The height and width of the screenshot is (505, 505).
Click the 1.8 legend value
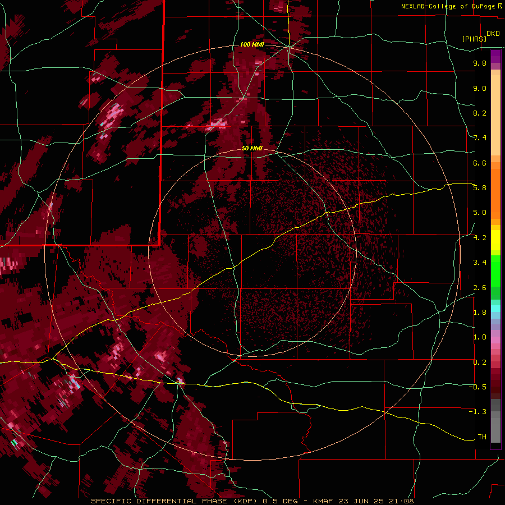pos(480,313)
